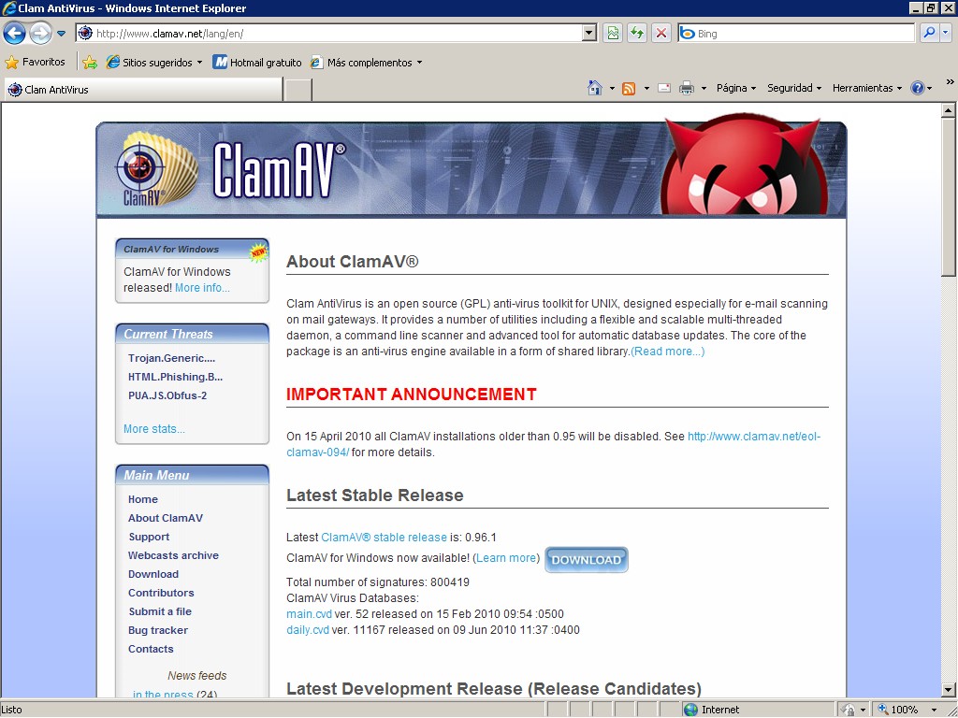Click the Compatibility View icon
The height and width of the screenshot is (718, 958).
point(612,33)
